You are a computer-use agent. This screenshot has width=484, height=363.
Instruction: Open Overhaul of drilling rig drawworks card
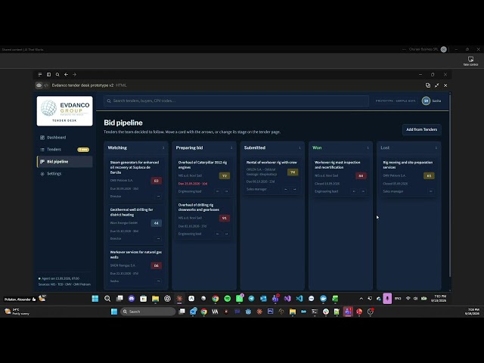click(199, 207)
